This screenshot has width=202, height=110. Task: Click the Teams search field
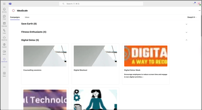tap(101, 4)
